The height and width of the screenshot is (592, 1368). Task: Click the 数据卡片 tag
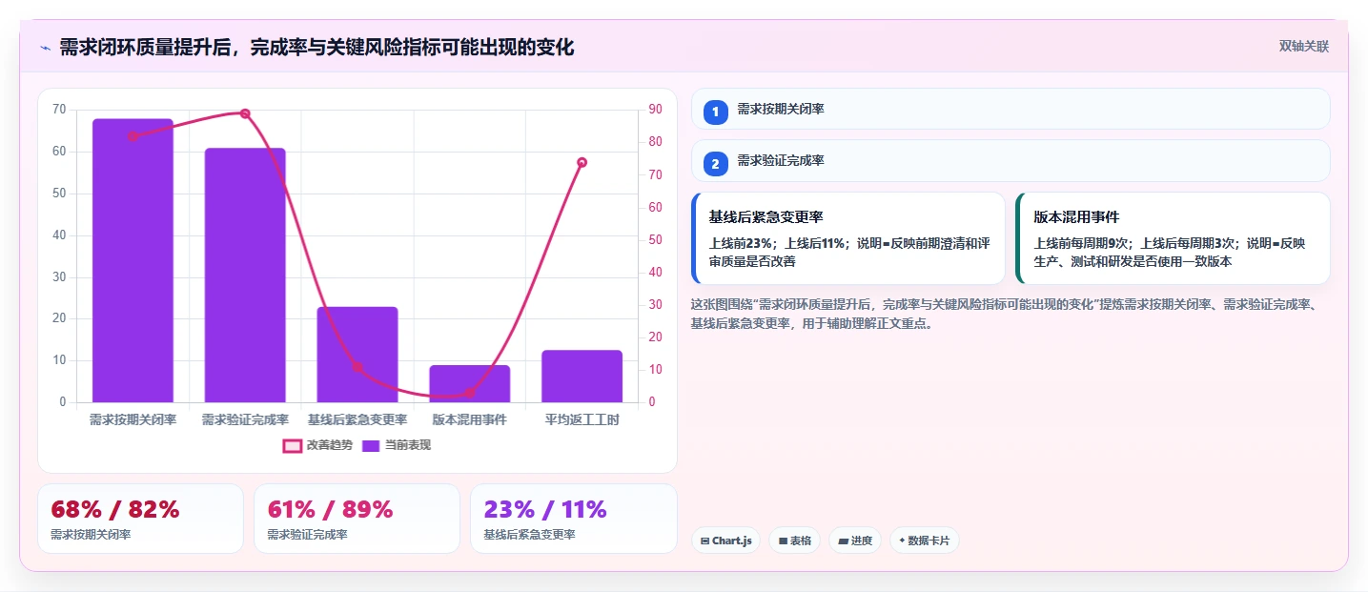[925, 541]
